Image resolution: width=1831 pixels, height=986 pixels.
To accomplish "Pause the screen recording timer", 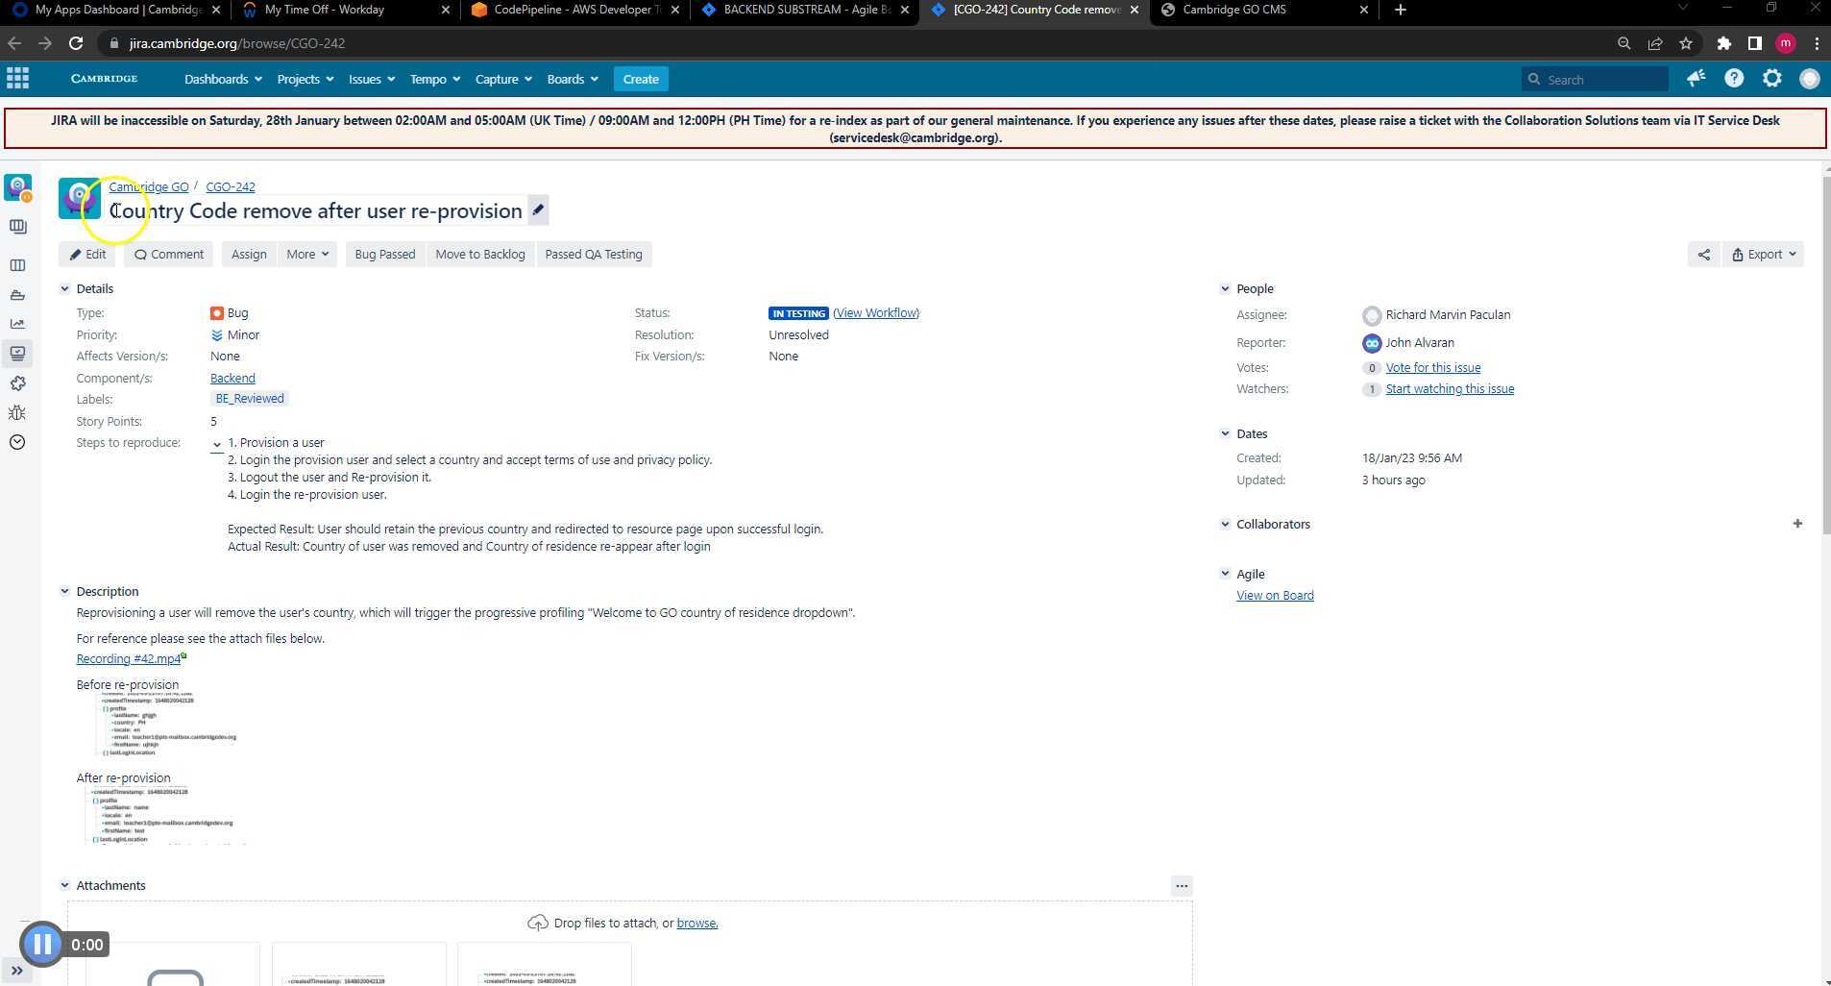I will [42, 944].
